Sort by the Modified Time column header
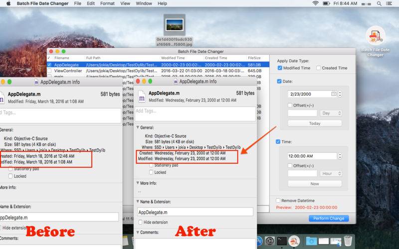Screen dimensions: 399x249 click(173, 58)
